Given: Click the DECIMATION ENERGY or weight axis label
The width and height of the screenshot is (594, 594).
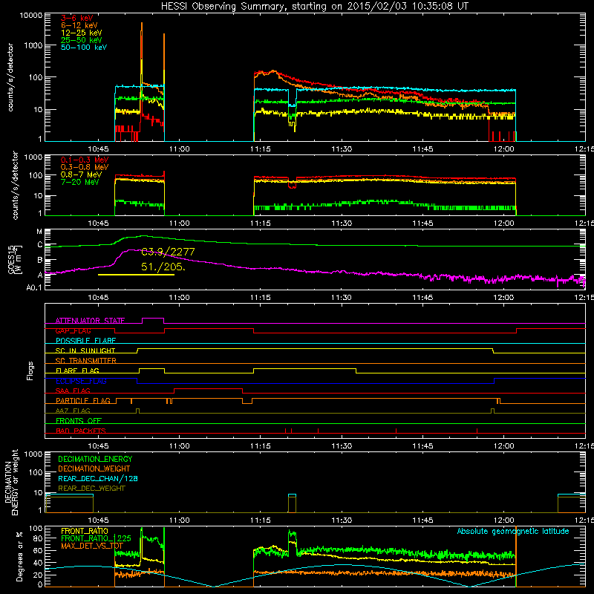Looking at the screenshot, I should pyautogui.click(x=11, y=482).
